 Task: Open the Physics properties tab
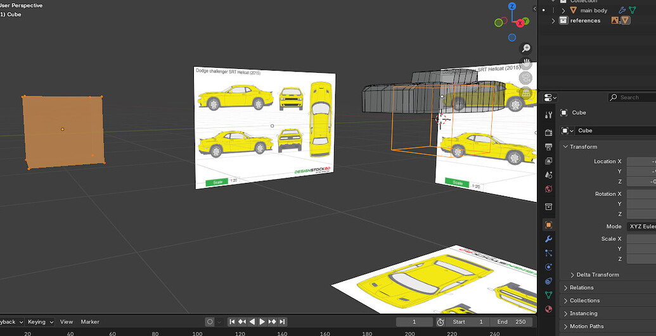[548, 267]
